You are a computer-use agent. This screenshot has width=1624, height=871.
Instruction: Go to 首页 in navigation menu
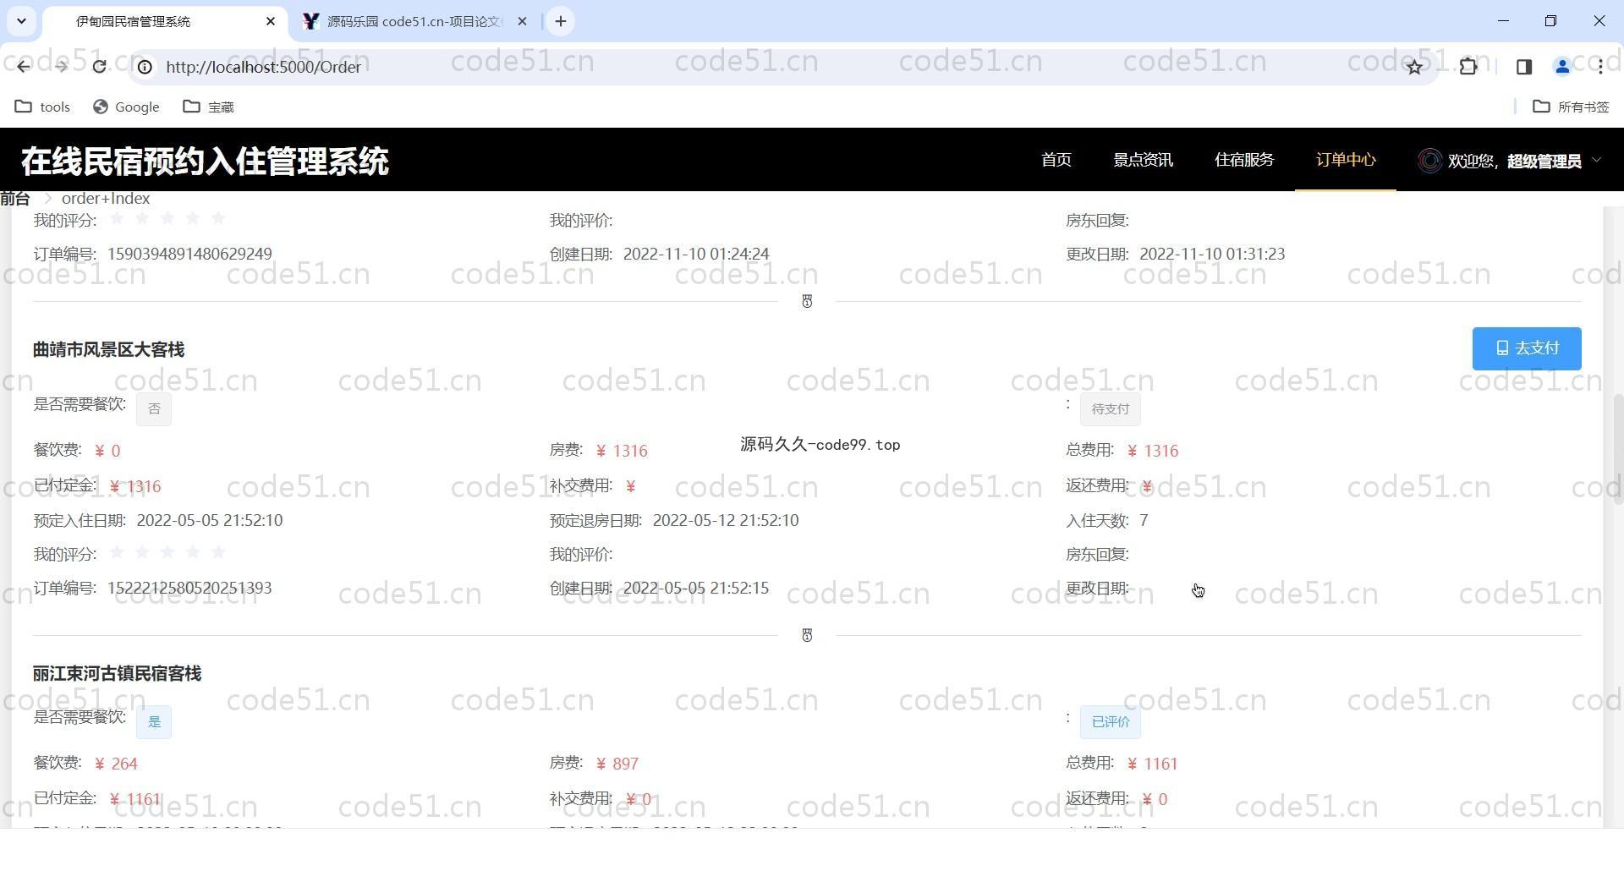1056,160
